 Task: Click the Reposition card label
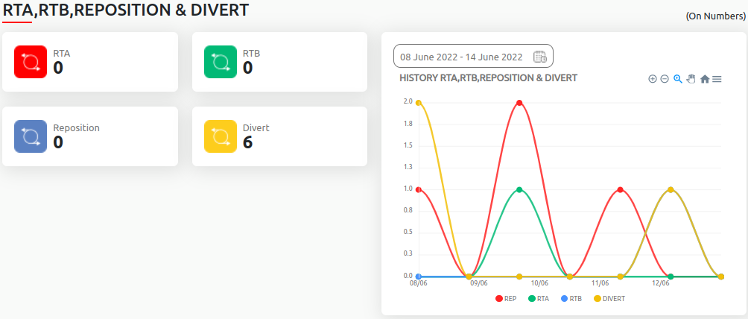click(76, 127)
